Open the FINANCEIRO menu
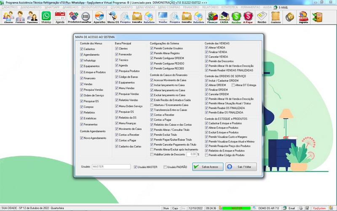Screen dimensions: 337x211 (x=192, y=8)
